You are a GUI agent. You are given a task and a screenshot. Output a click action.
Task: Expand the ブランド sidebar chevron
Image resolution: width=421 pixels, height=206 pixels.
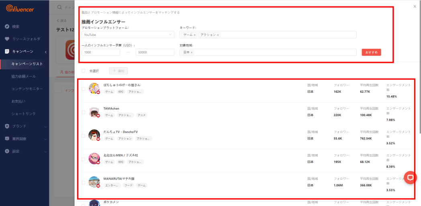(x=46, y=126)
